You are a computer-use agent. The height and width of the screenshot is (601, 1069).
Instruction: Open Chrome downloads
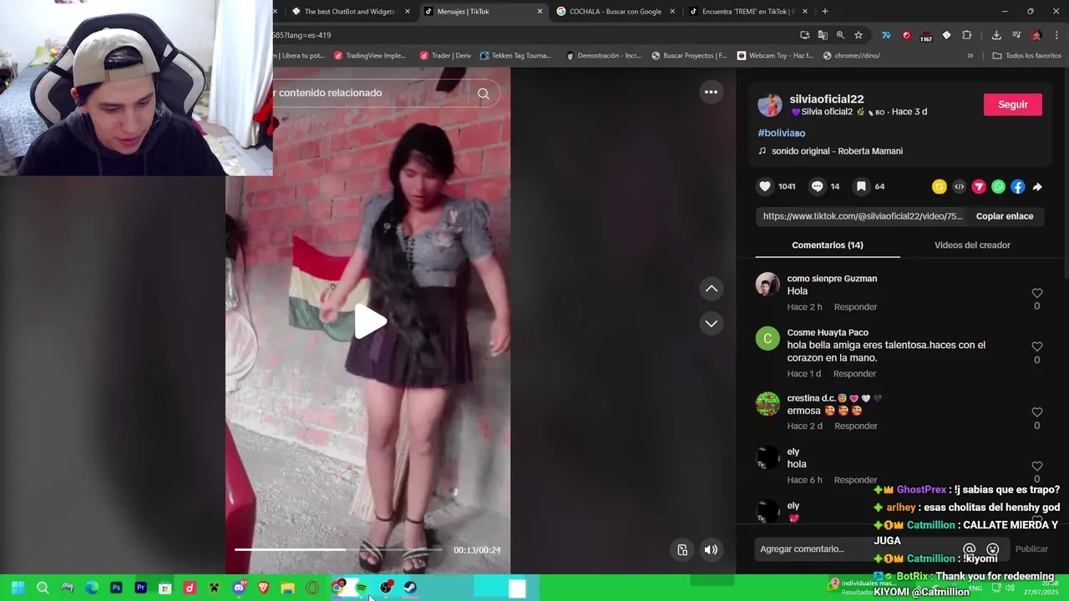coord(996,35)
